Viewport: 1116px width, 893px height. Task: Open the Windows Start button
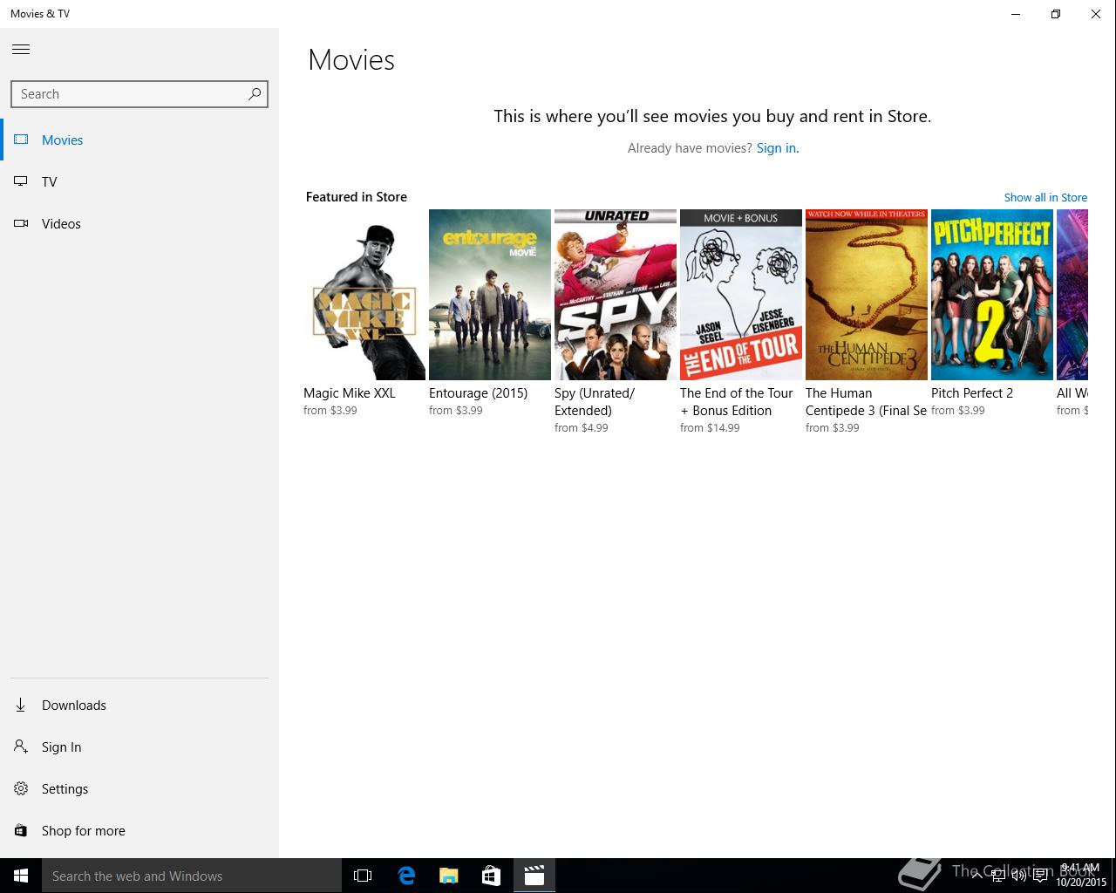coord(21,876)
